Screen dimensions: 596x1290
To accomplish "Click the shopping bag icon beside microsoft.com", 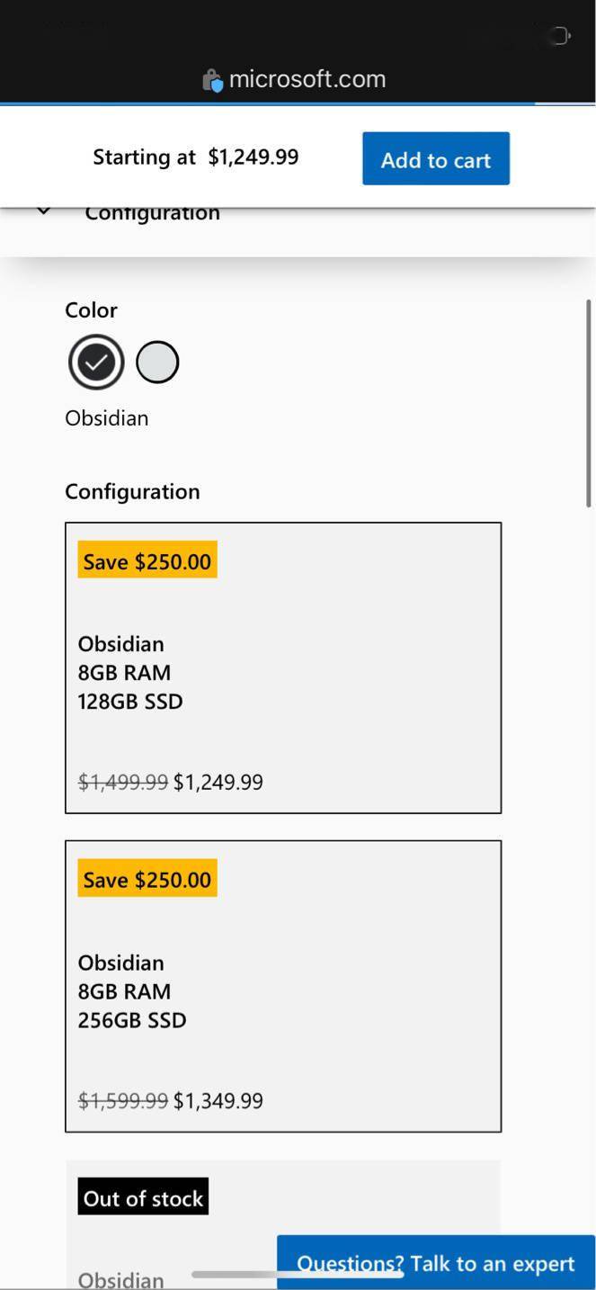I will 212,79.
